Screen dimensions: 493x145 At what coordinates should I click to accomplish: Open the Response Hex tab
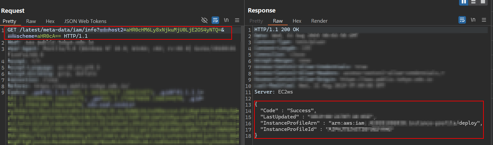[x=297, y=21]
